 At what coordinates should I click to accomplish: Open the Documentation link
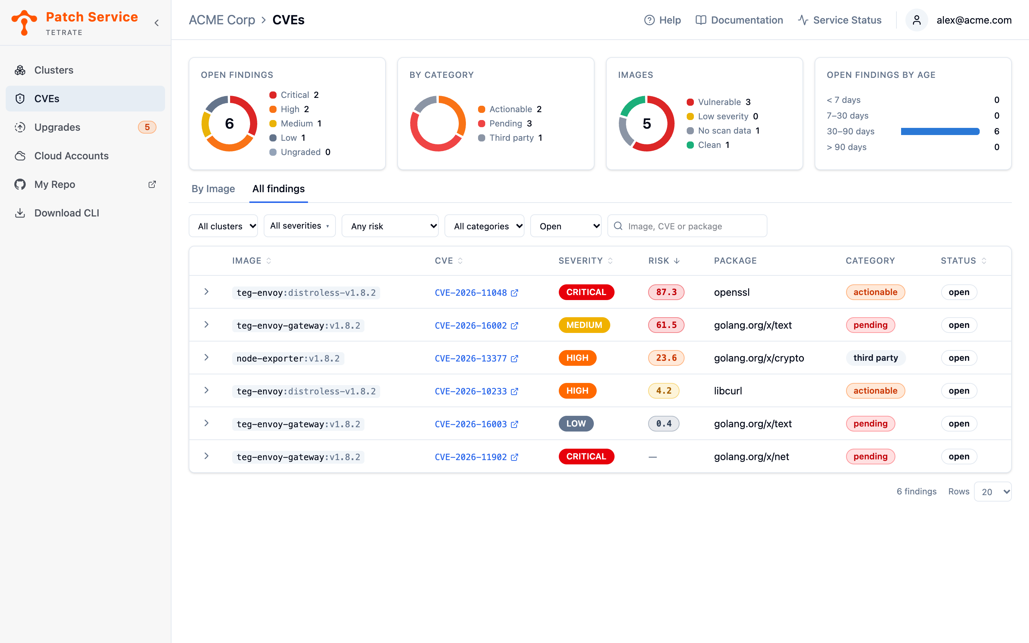coord(739,20)
